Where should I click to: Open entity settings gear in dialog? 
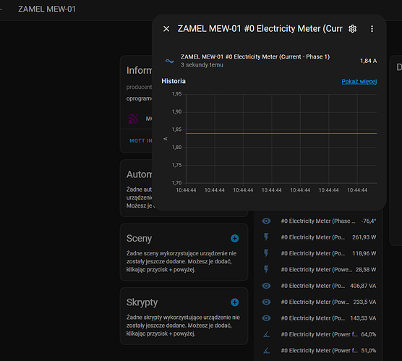pyautogui.click(x=353, y=29)
